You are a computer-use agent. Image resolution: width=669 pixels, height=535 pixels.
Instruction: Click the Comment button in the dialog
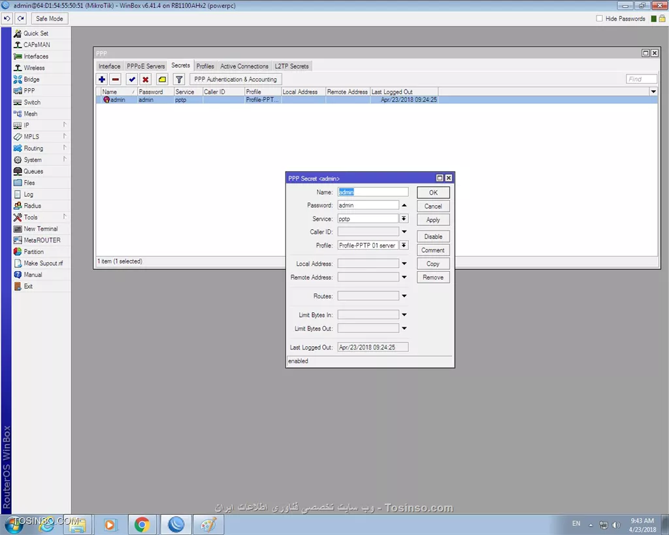(433, 250)
